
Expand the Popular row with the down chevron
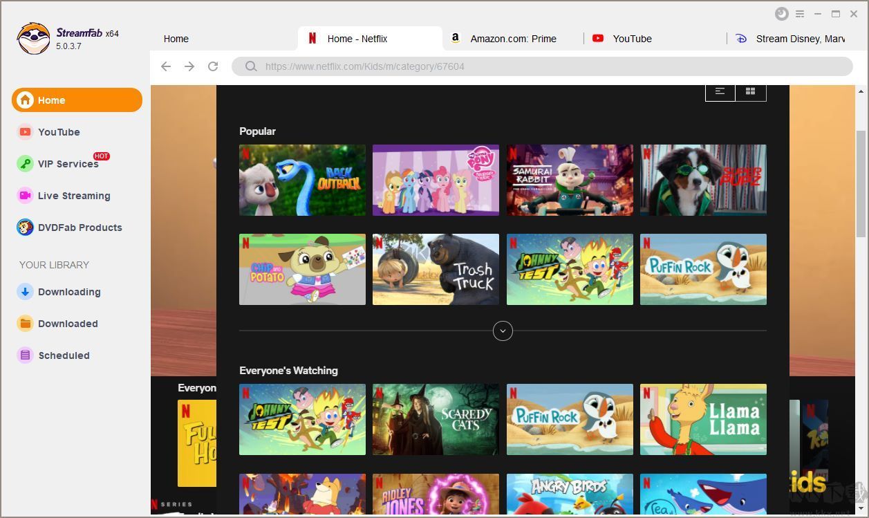coord(503,331)
